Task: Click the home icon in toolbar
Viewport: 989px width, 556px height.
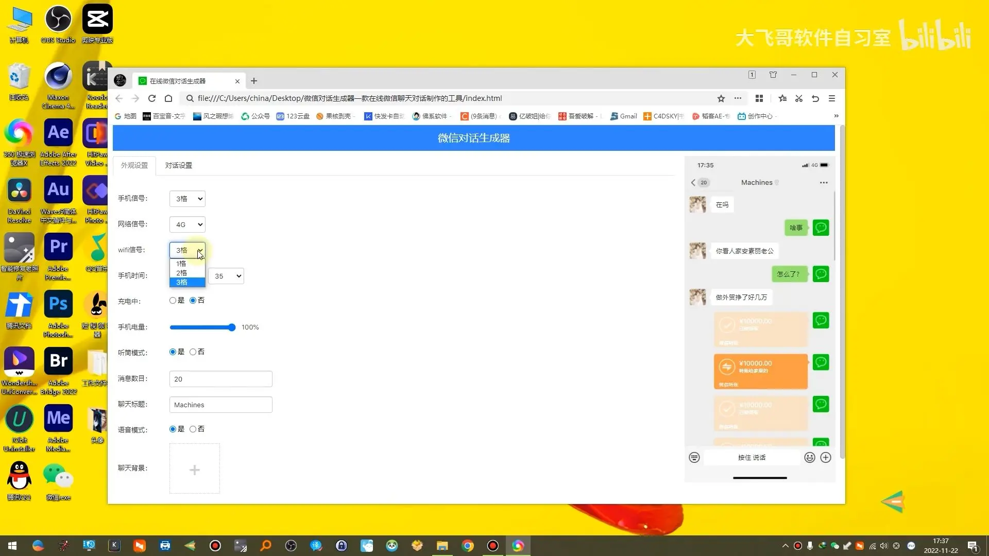Action: point(168,98)
